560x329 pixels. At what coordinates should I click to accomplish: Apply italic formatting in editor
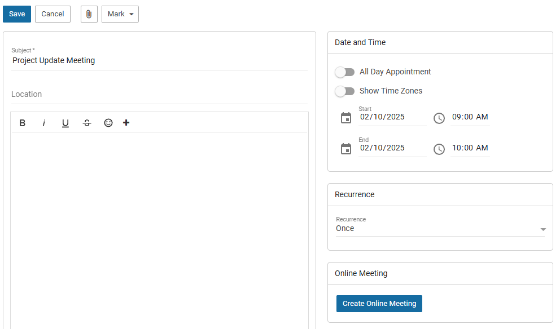pos(44,123)
